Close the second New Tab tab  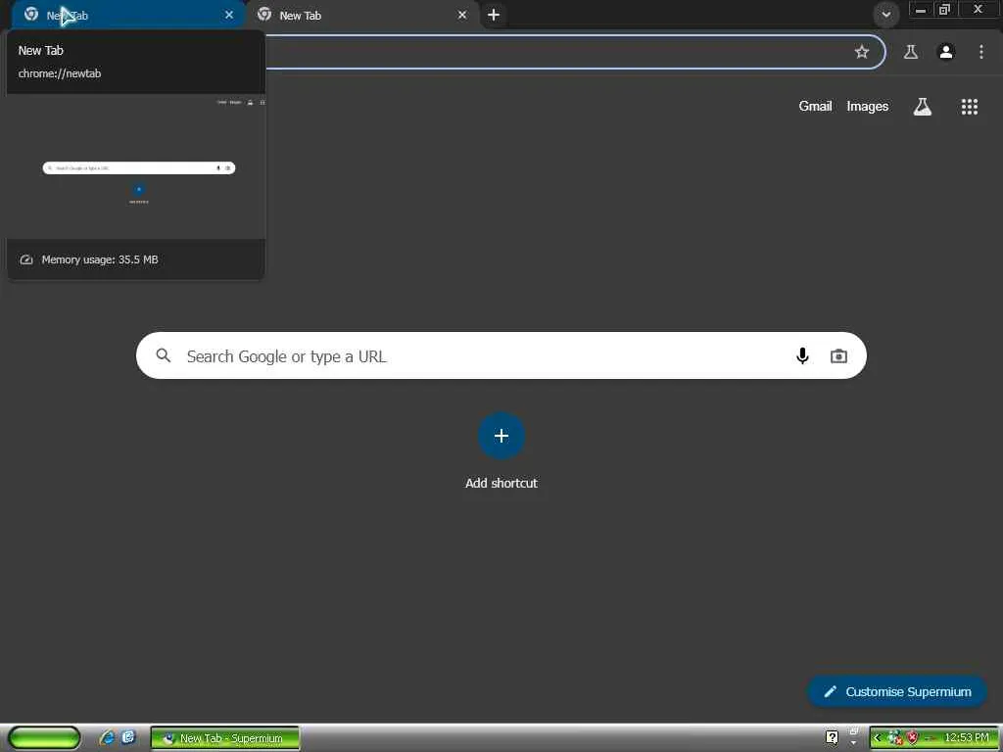(462, 15)
